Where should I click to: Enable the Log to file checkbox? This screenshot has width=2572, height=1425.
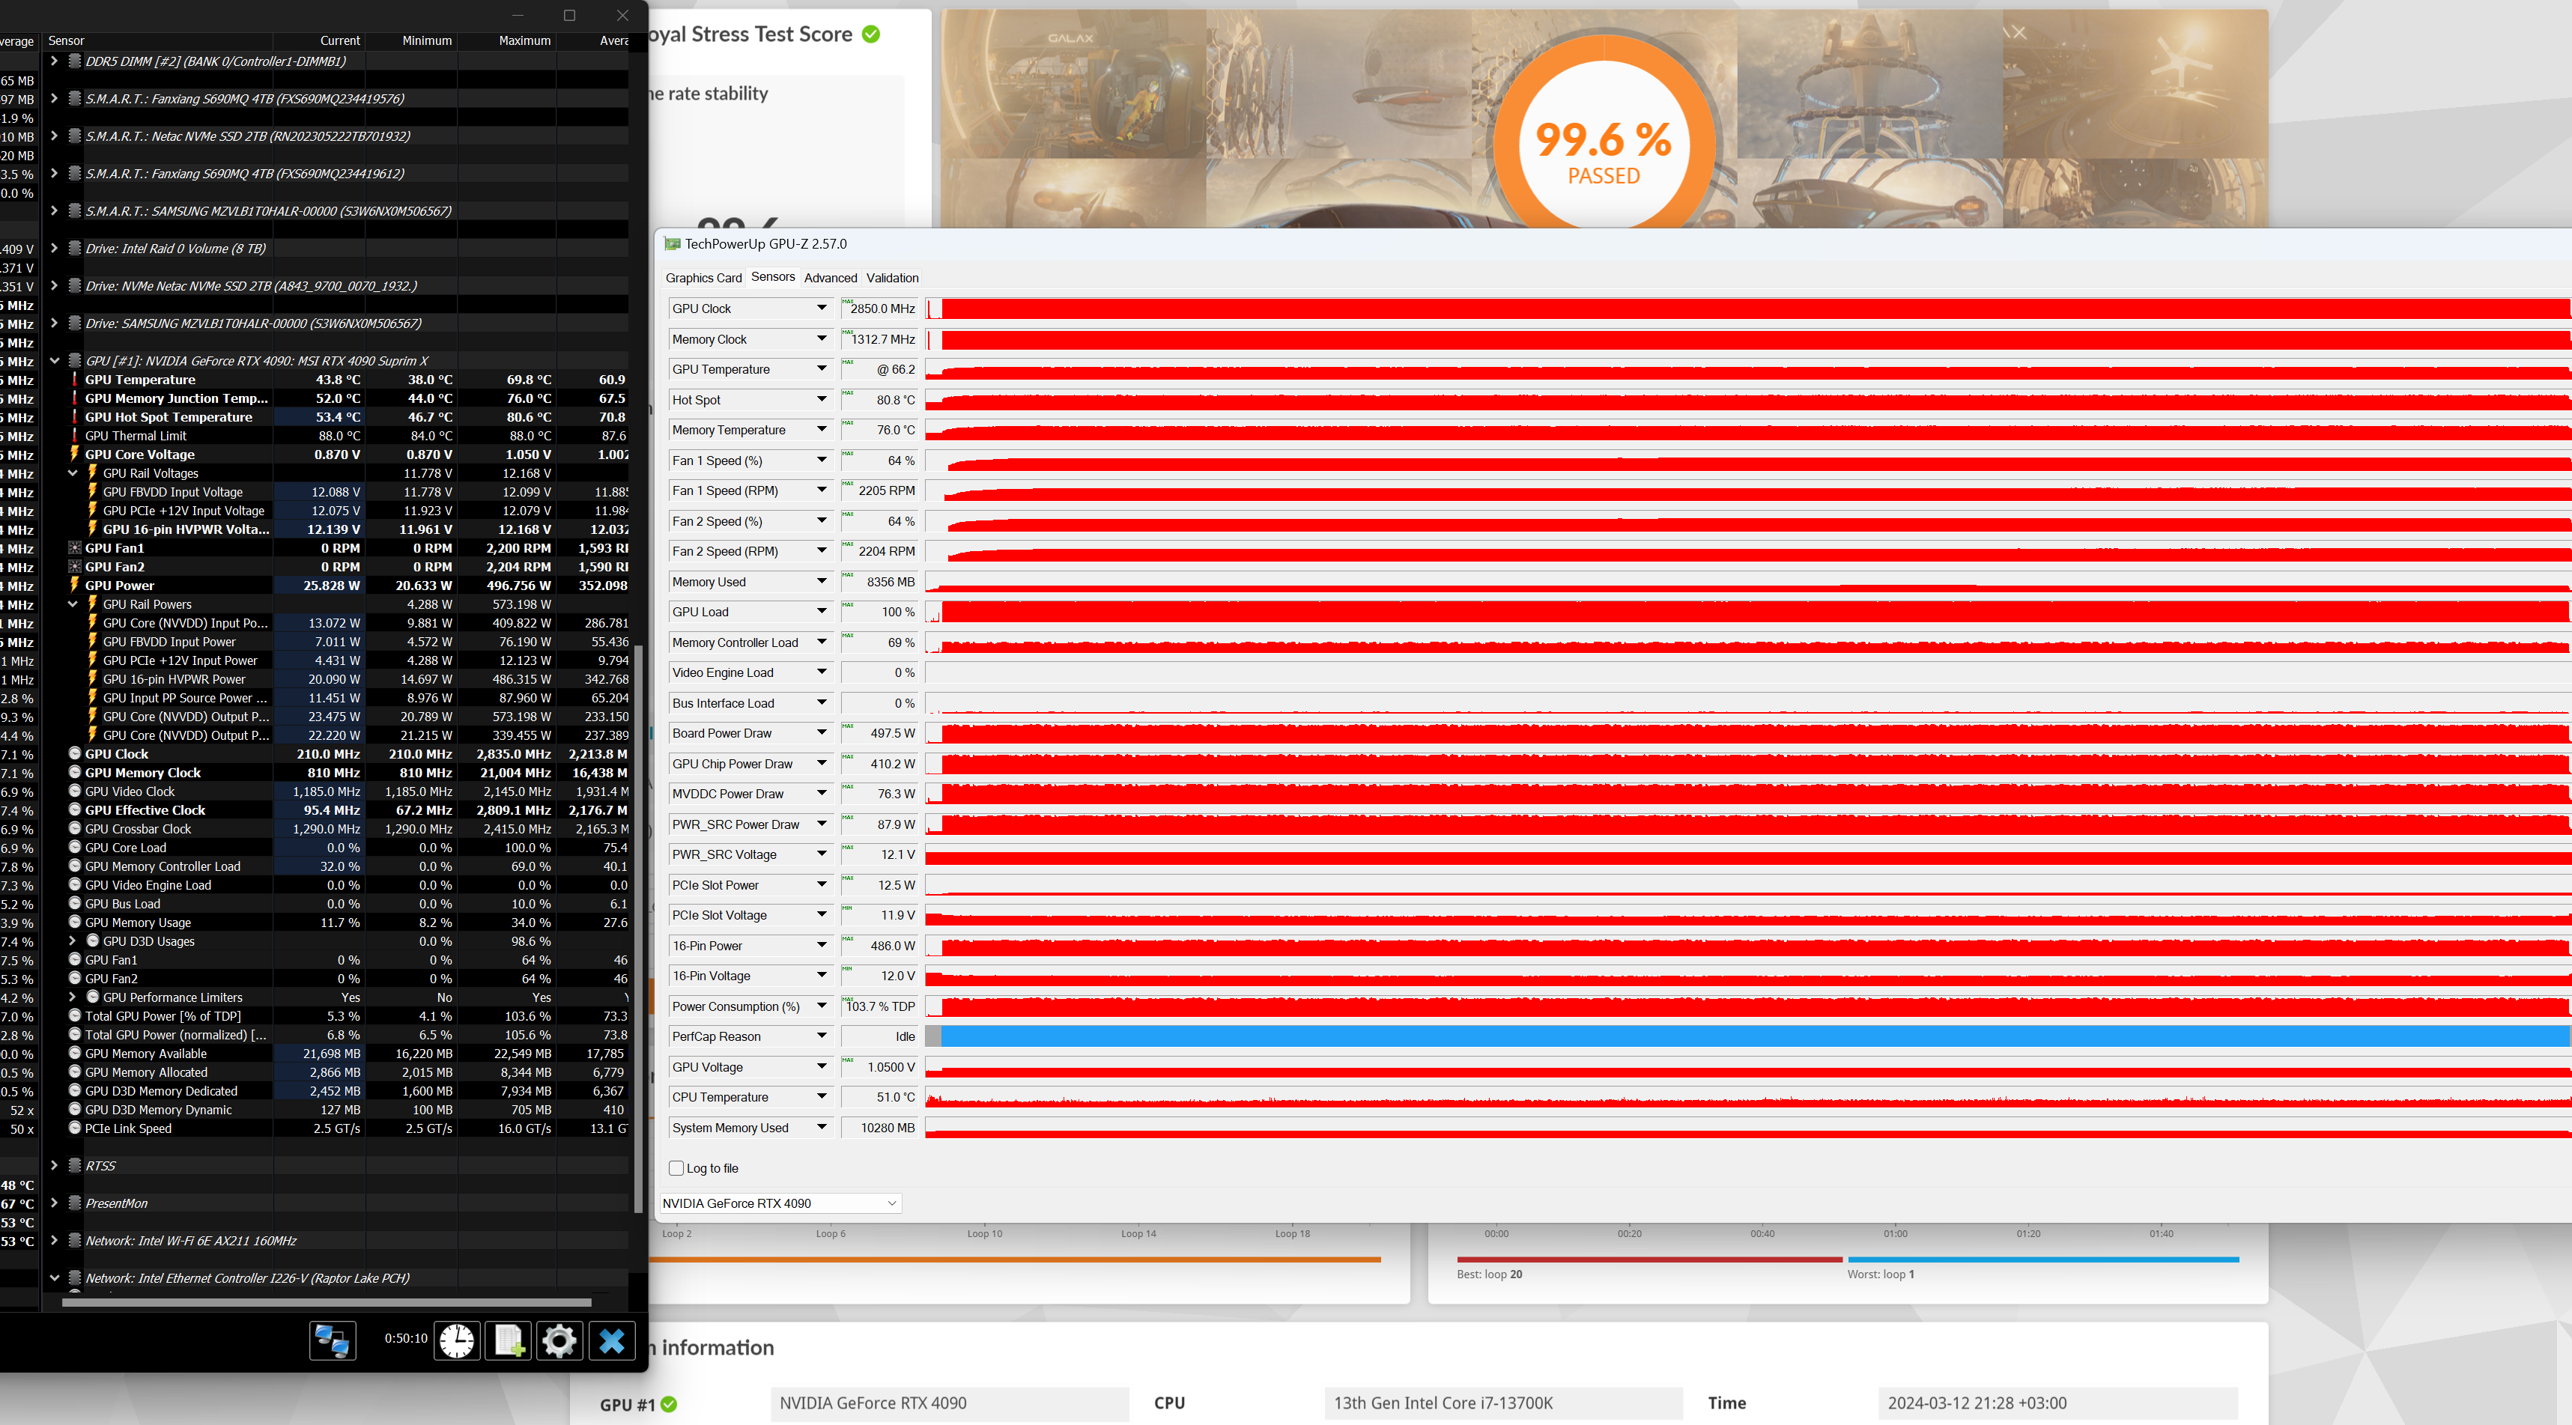pyautogui.click(x=676, y=1167)
